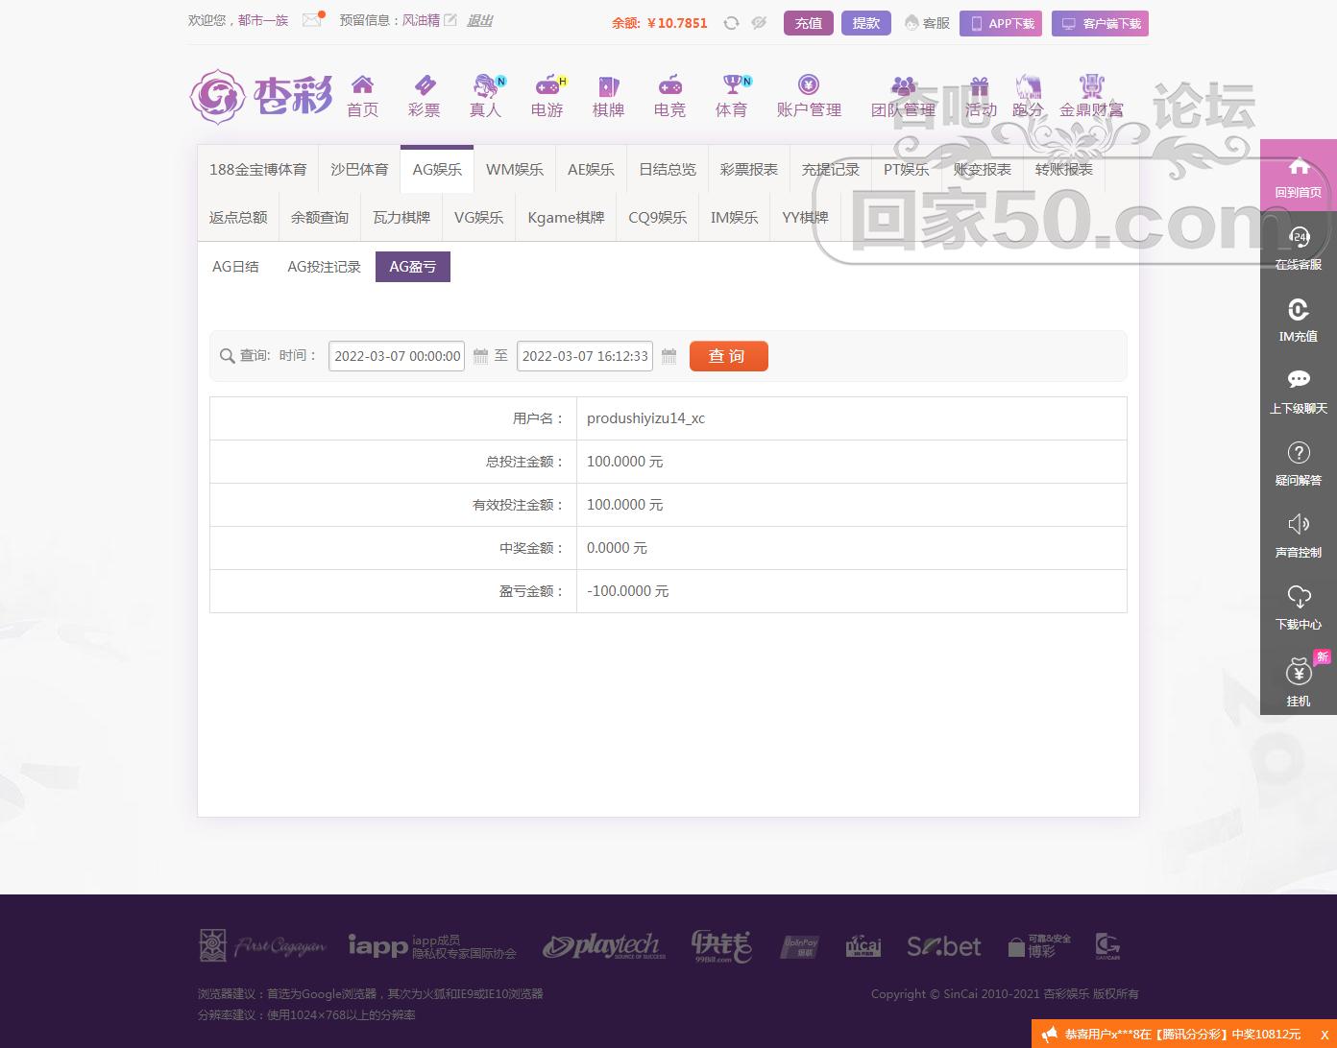Click the 查询 search button

[728, 356]
